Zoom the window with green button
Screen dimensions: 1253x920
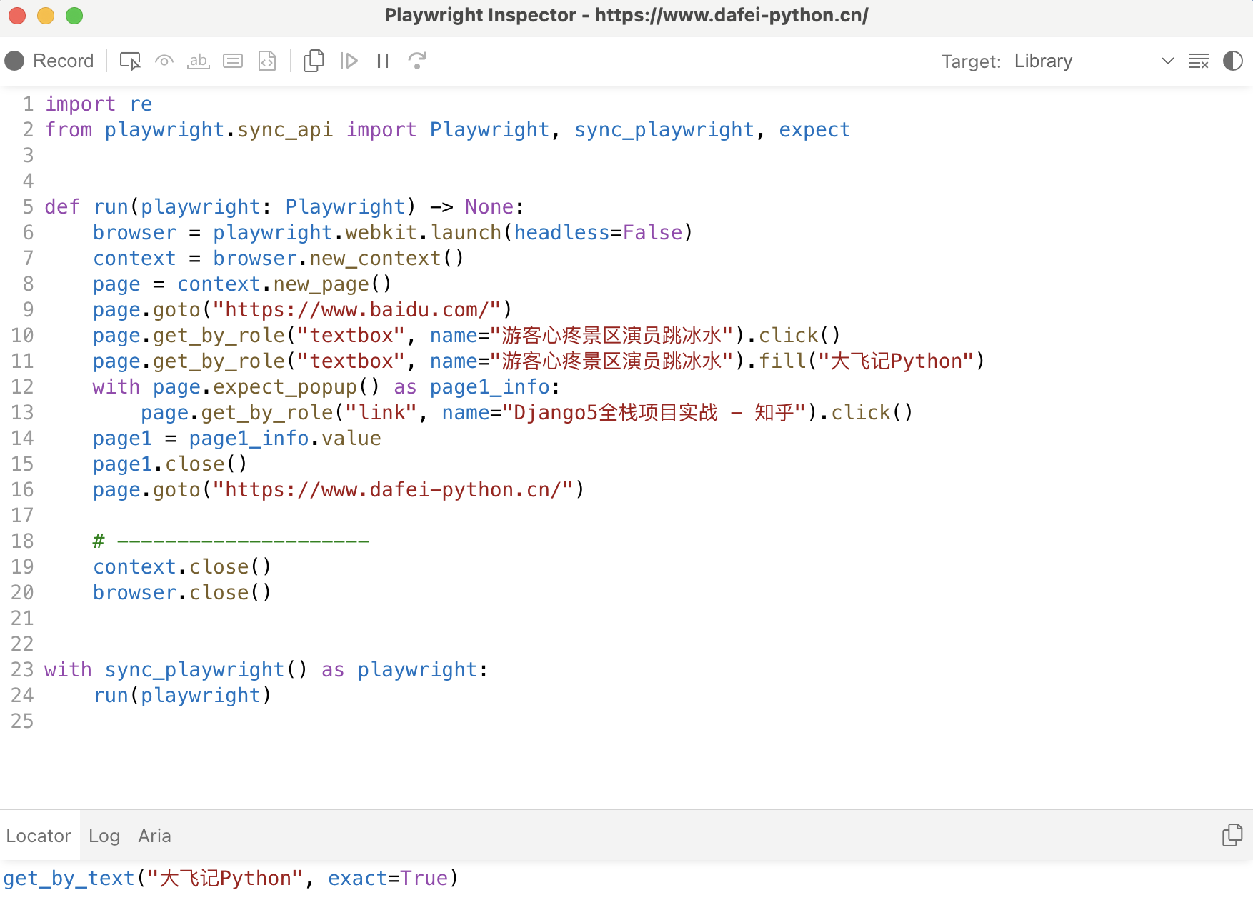74,15
